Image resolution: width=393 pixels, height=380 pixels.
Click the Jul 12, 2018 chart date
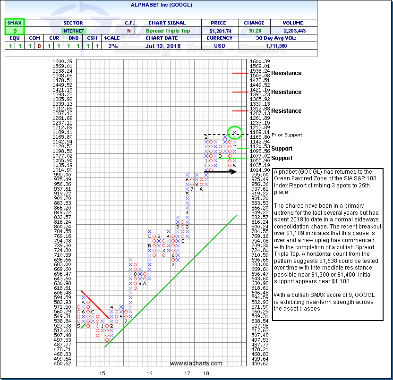click(166, 46)
